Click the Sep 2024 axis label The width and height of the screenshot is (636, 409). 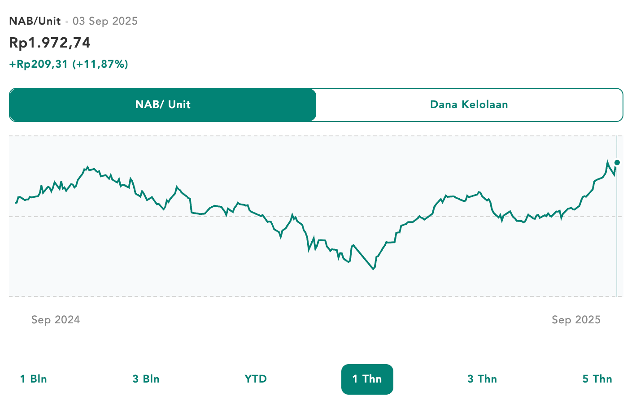55,320
